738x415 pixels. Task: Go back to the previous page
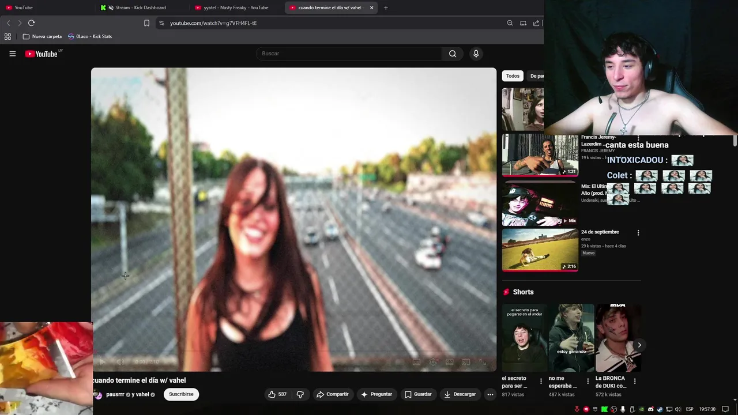8,23
